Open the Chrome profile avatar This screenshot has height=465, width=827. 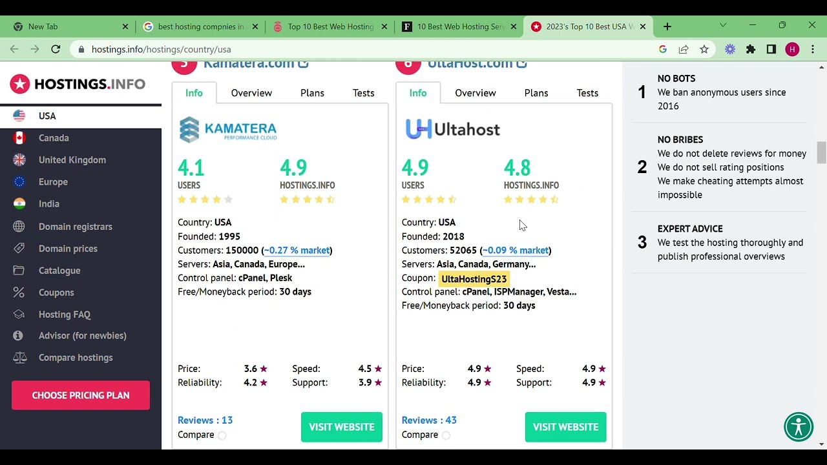(792, 49)
